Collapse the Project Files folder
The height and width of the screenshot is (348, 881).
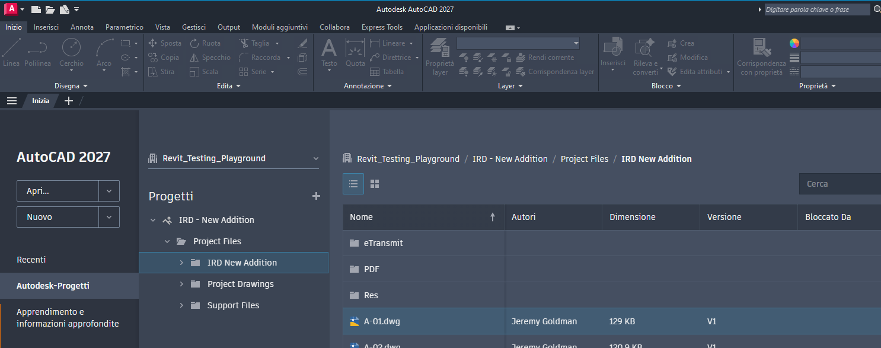coord(167,241)
